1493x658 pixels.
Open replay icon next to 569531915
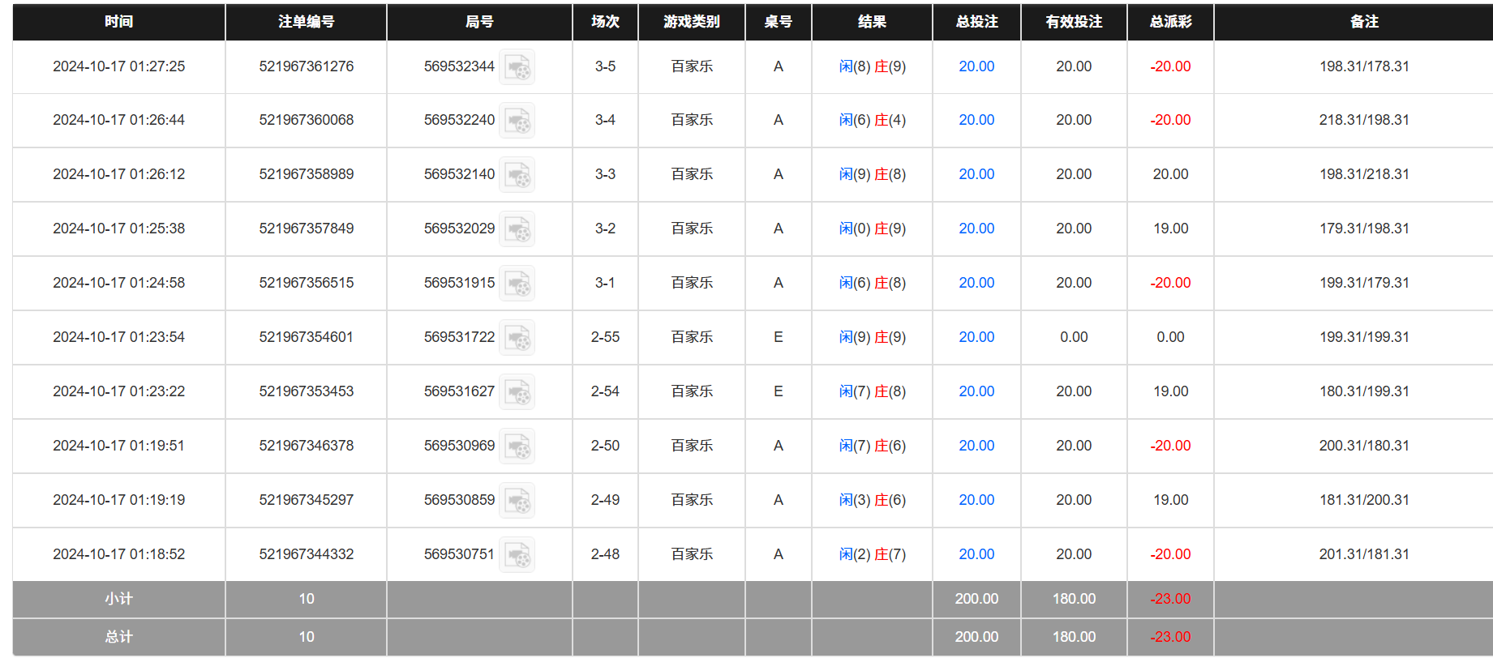pyautogui.click(x=517, y=284)
